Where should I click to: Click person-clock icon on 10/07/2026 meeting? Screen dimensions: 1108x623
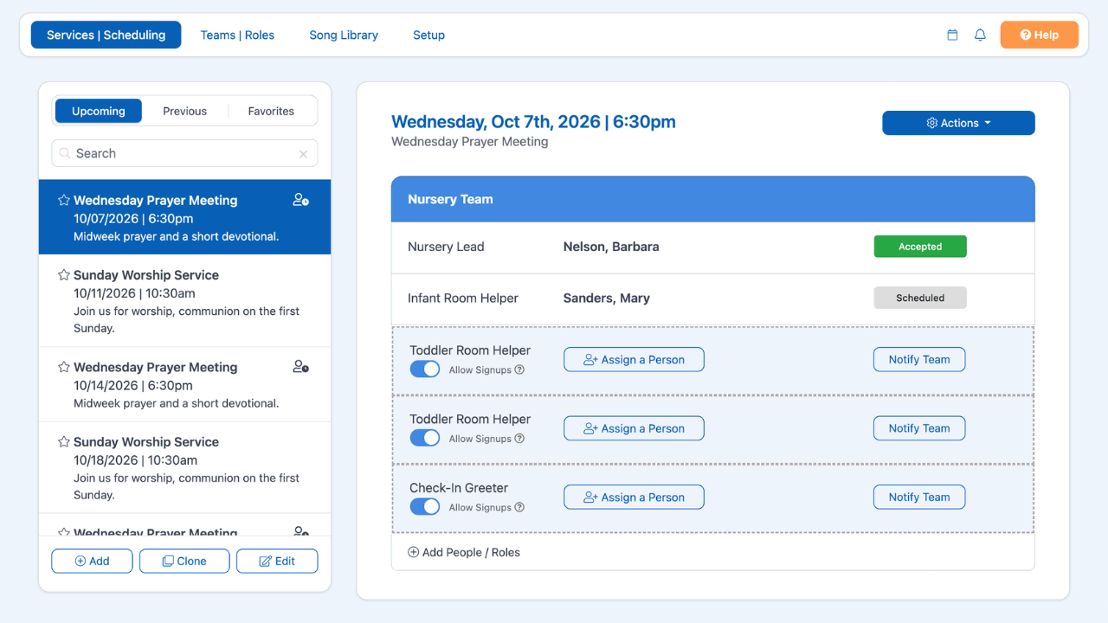click(300, 200)
